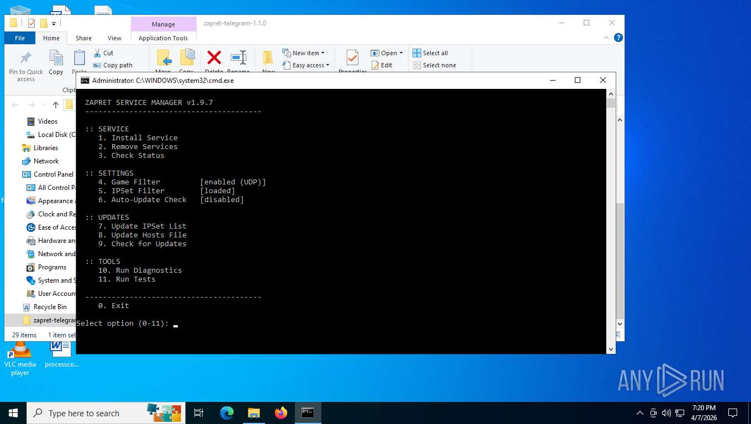Switch to the Share ribbon tab
This screenshot has width=751, height=424.
84,38
